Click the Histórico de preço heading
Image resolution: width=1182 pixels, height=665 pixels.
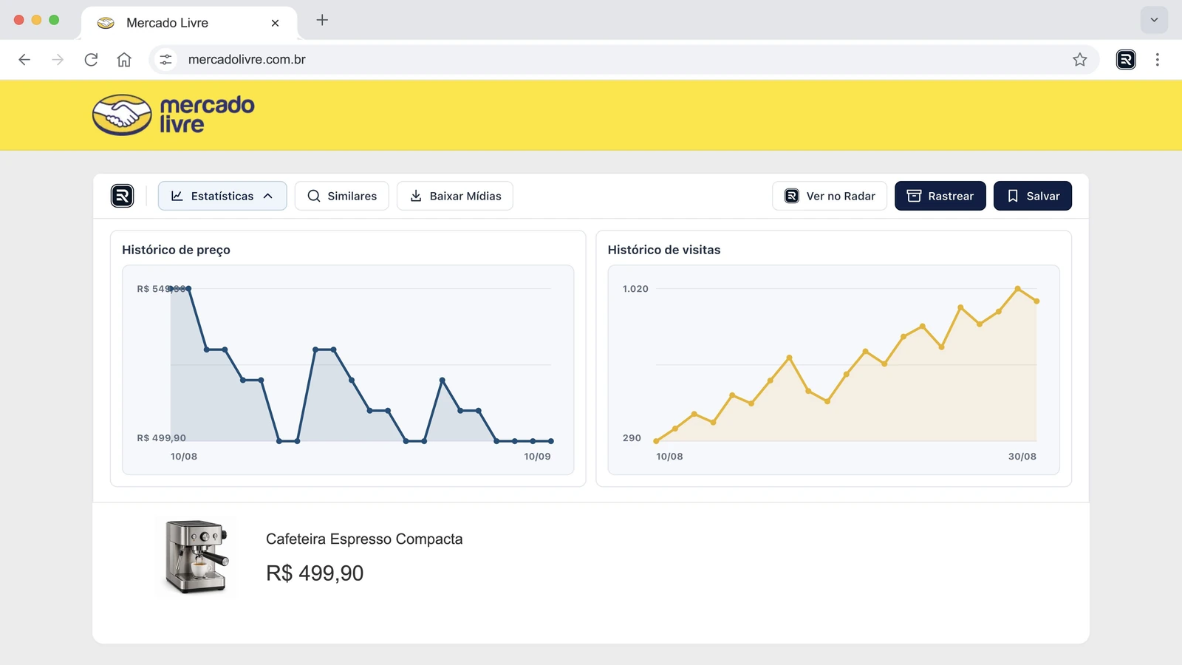coord(176,250)
